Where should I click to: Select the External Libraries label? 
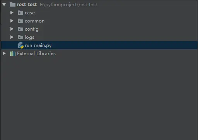(x=36, y=54)
